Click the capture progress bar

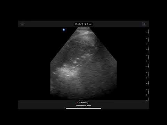(83, 108)
